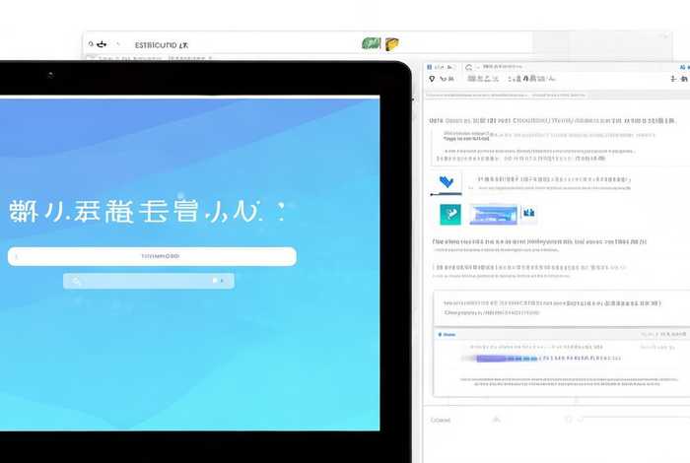690x463 pixels.
Task: Click the small blue icon beside banner thumbnail
Action: (x=528, y=213)
